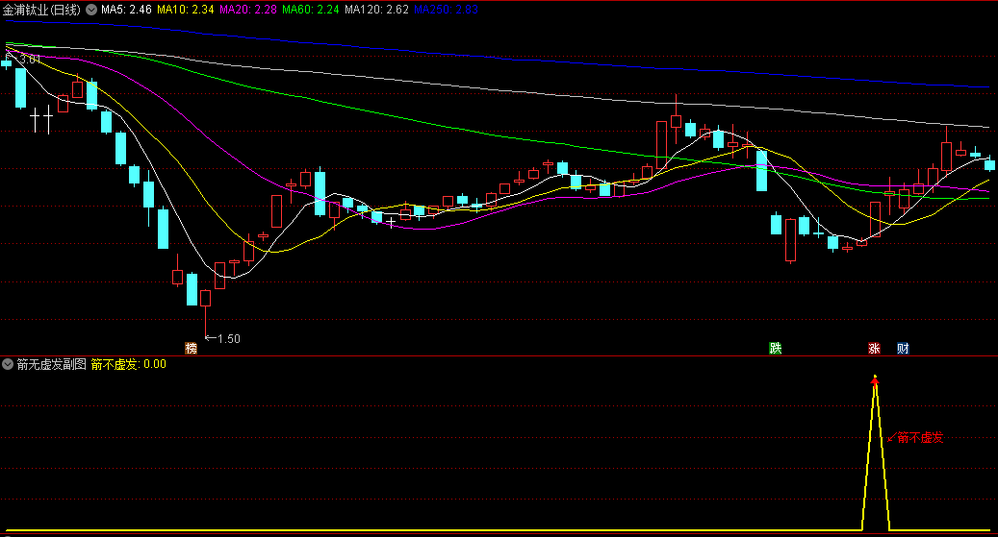Click the red 涨 marker icon

coord(875,348)
